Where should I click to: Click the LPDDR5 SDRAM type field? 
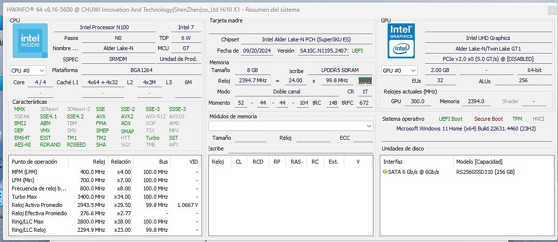point(340,70)
